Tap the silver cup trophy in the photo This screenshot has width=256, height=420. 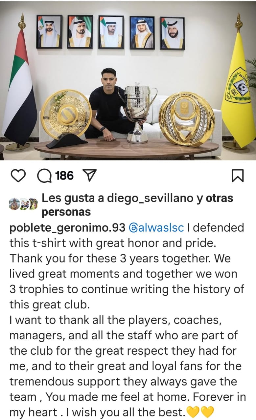137,114
